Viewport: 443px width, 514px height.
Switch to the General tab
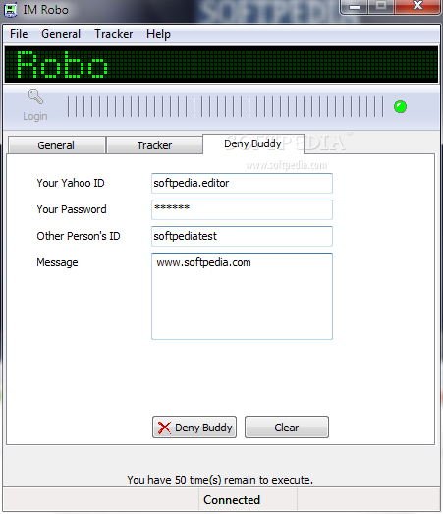(x=56, y=145)
